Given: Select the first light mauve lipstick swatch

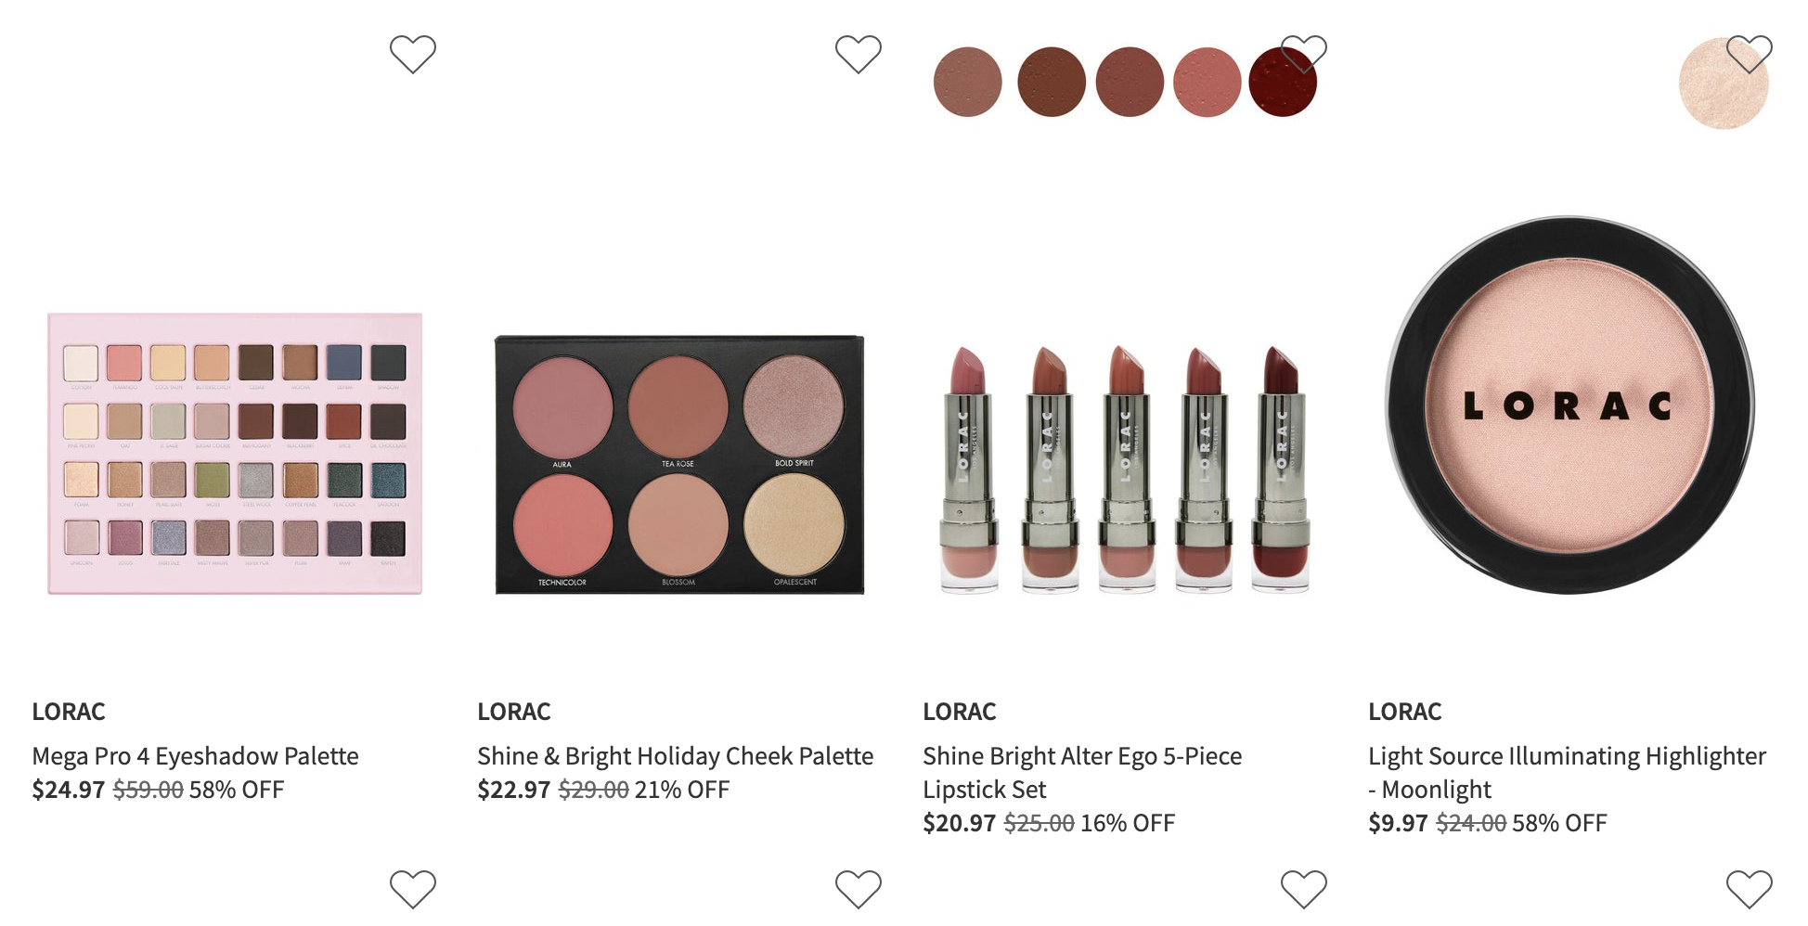Looking at the screenshot, I should tap(968, 82).
